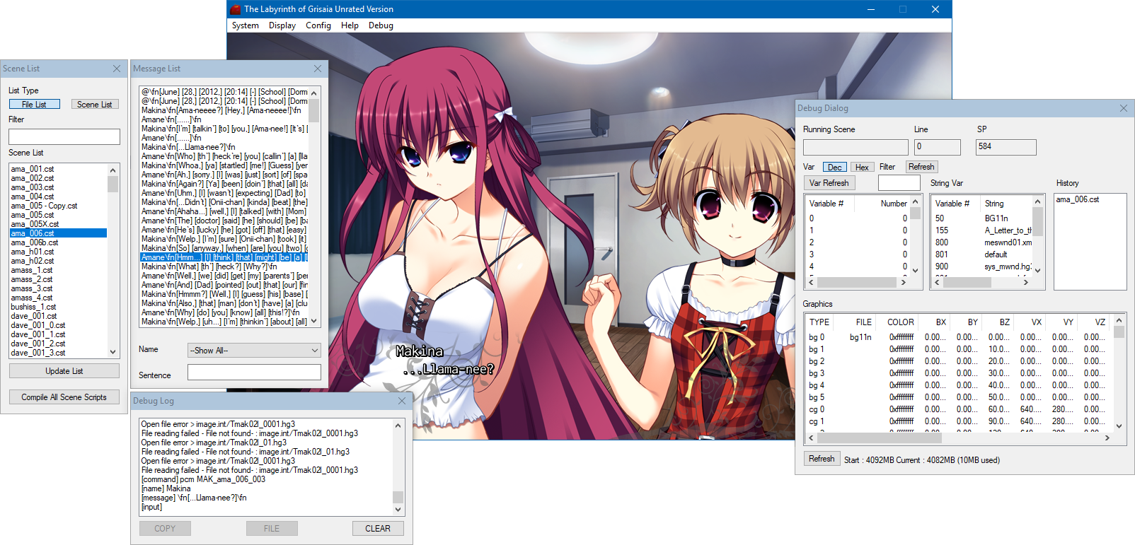Click Refresh next to the Filter label

point(921,167)
